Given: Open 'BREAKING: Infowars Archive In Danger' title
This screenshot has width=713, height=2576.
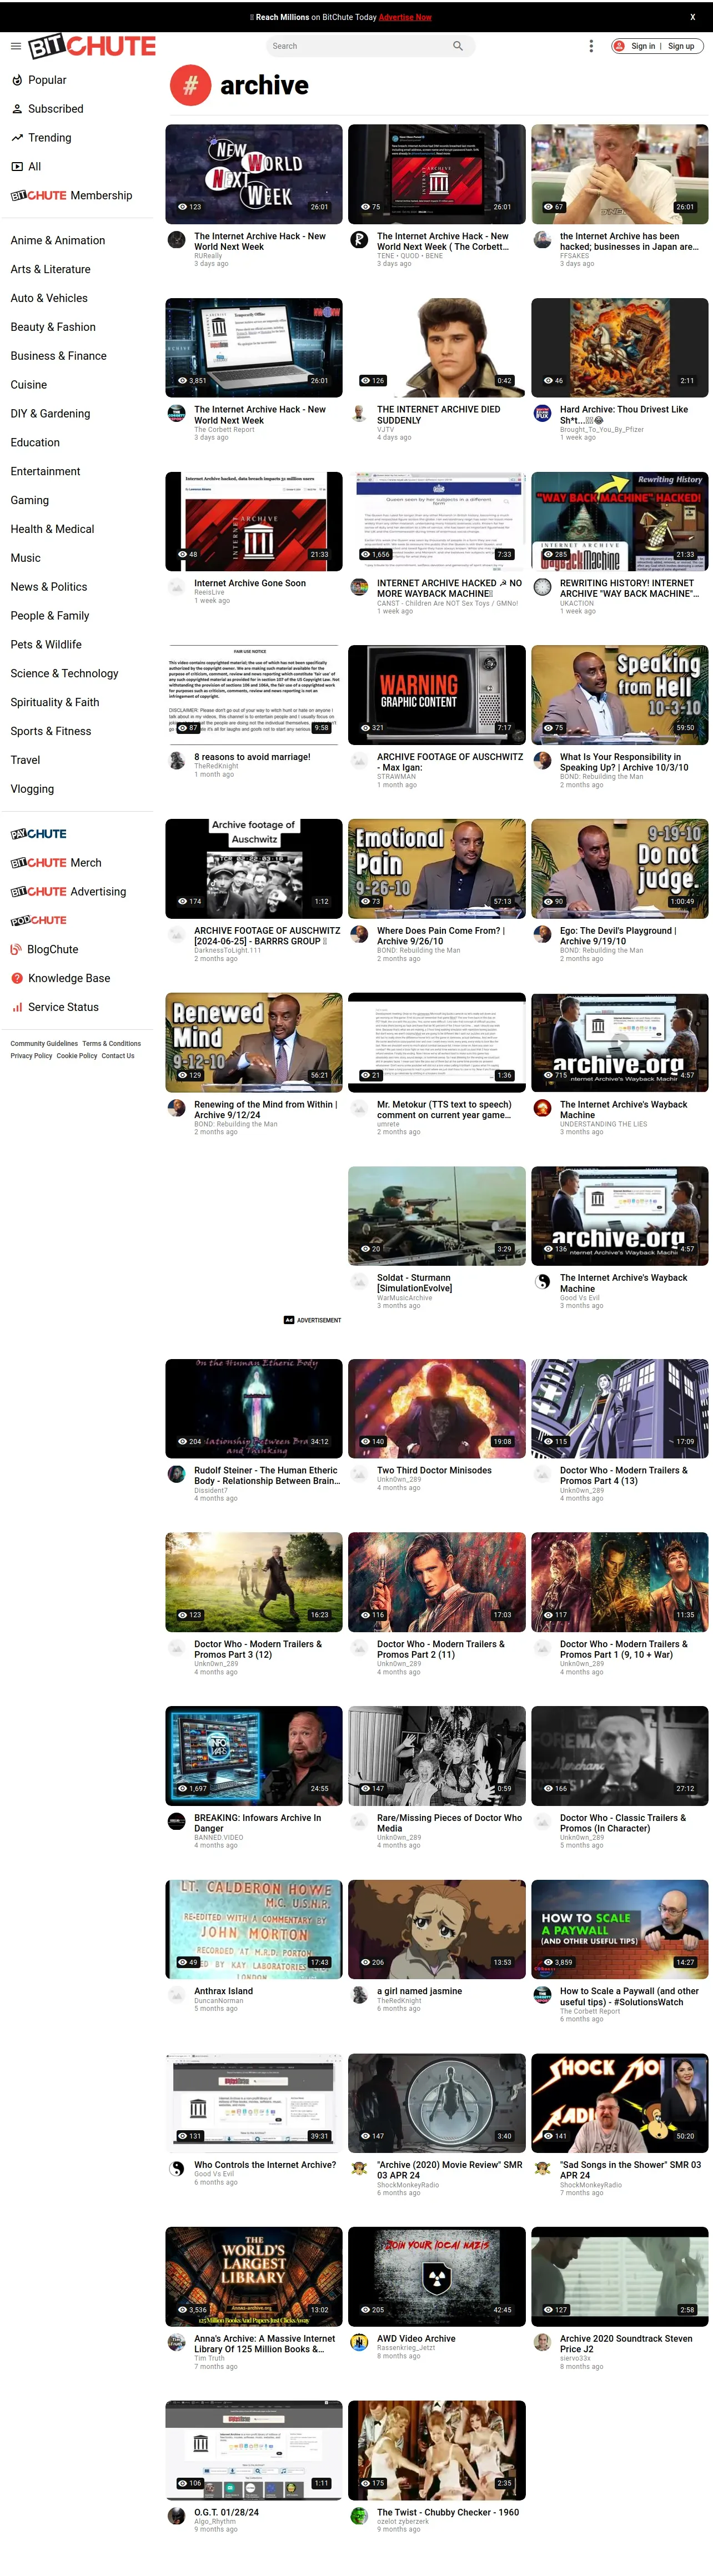Looking at the screenshot, I should click(258, 1823).
